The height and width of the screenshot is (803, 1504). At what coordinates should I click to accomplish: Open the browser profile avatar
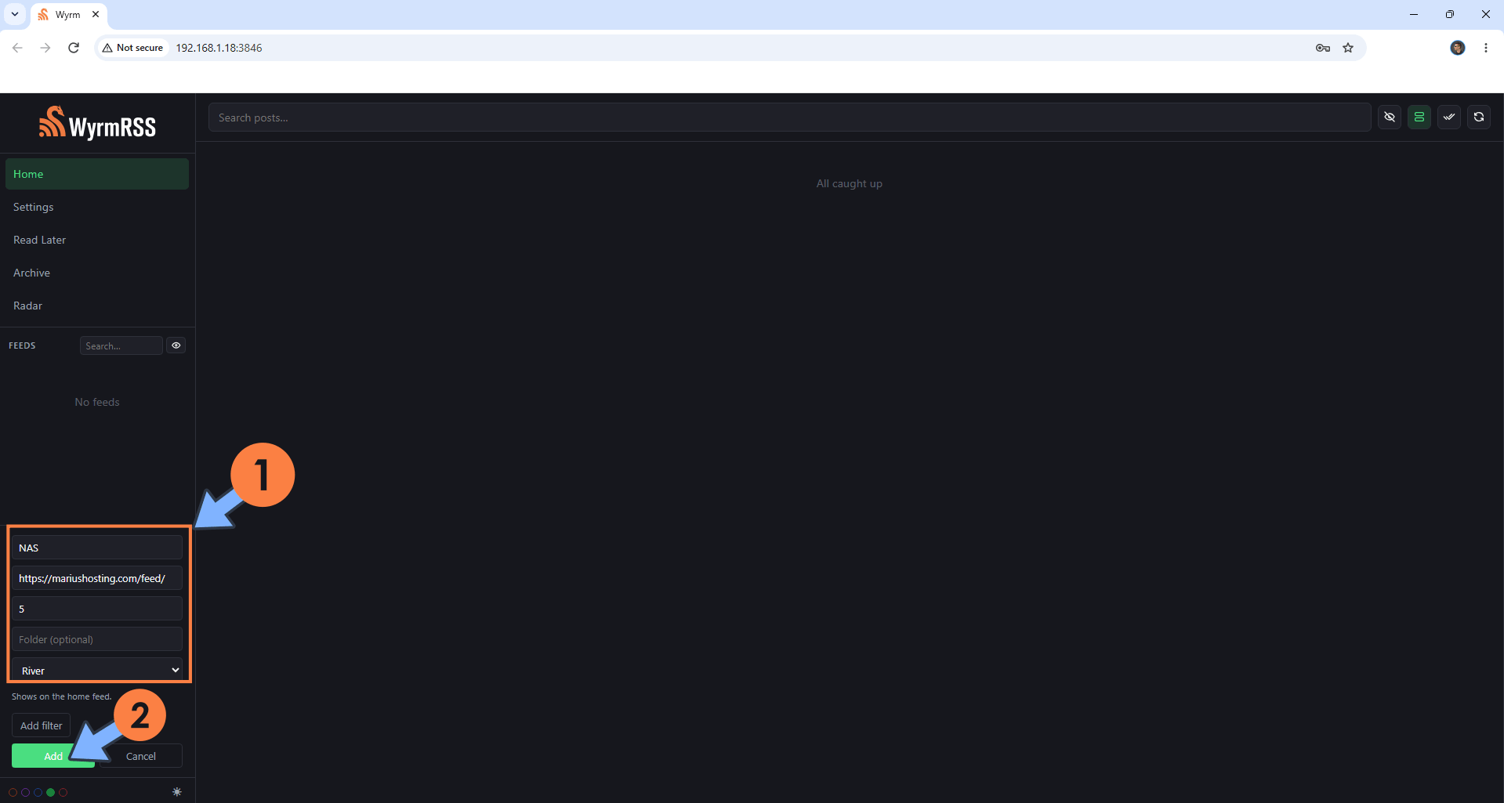[x=1458, y=48]
